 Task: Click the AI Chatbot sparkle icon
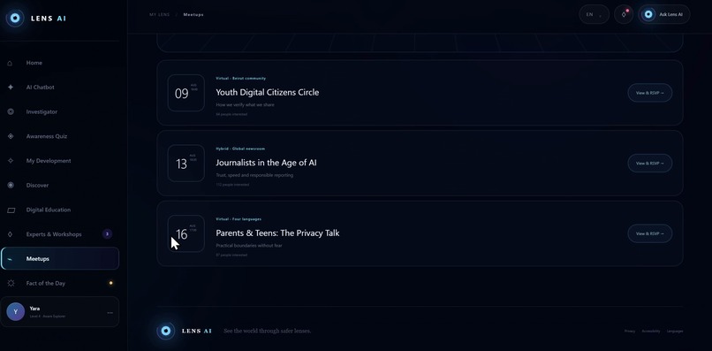tap(11, 88)
